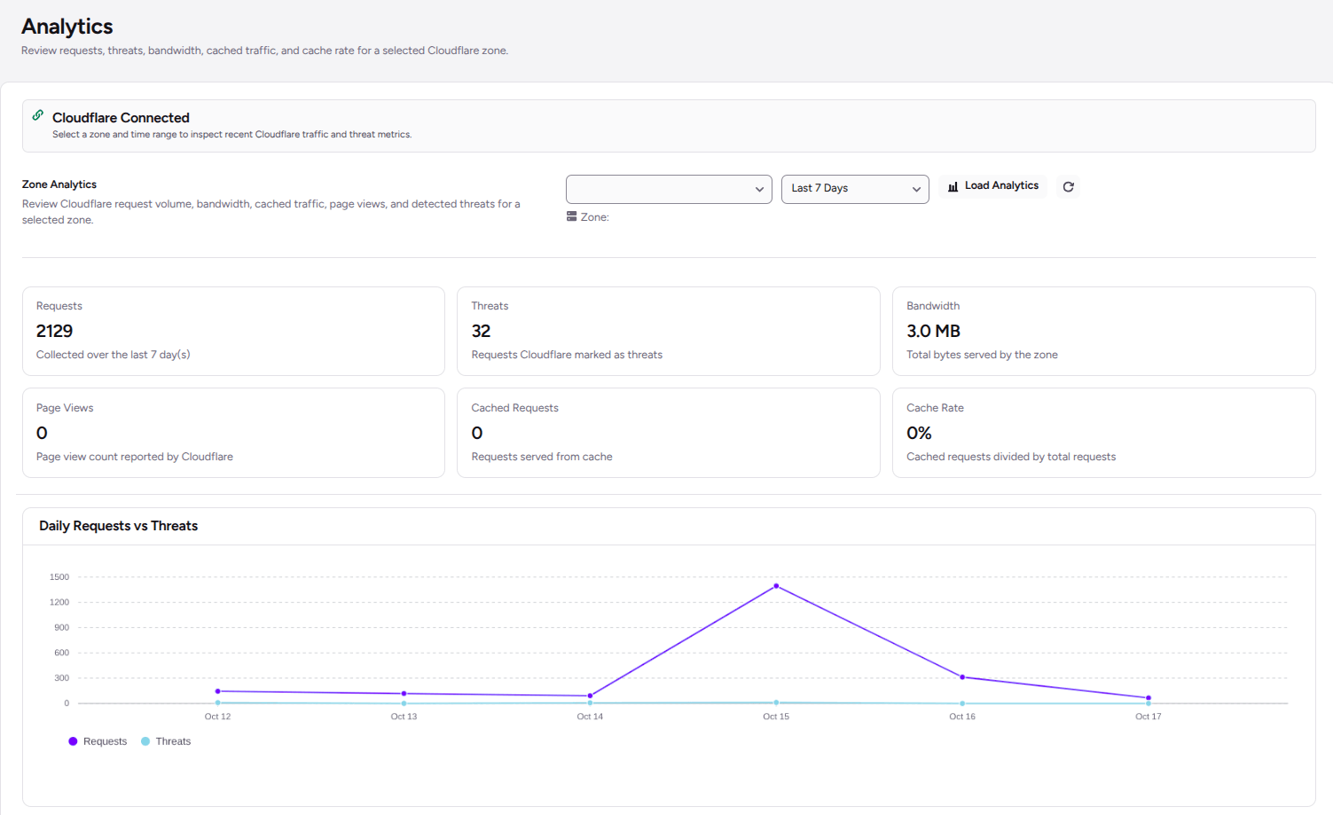The image size is (1333, 815).
Task: Open the Last 7 Days time range dropdown
Action: tap(855, 189)
